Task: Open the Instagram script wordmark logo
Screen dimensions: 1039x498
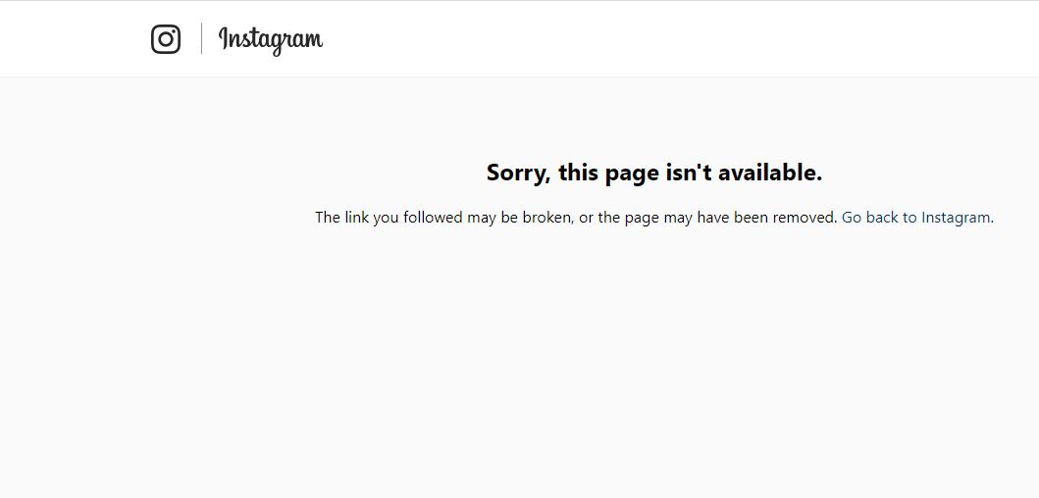Action: point(271,40)
